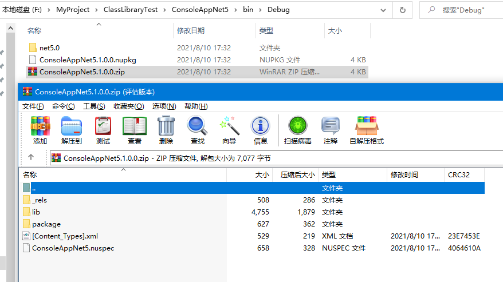This screenshot has width=503, height=282.
Task: Open the Tools (工具) menu
Action: 94,106
